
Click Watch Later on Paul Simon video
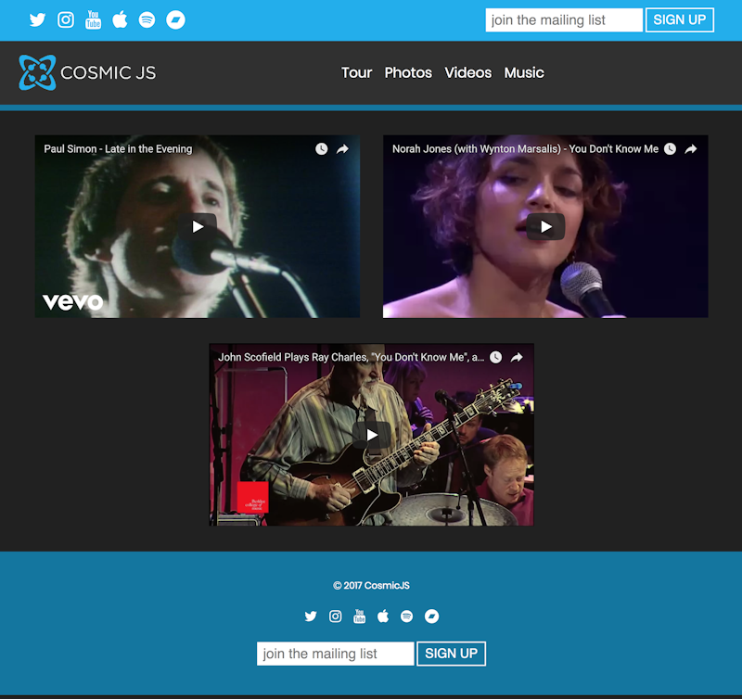pyautogui.click(x=321, y=149)
